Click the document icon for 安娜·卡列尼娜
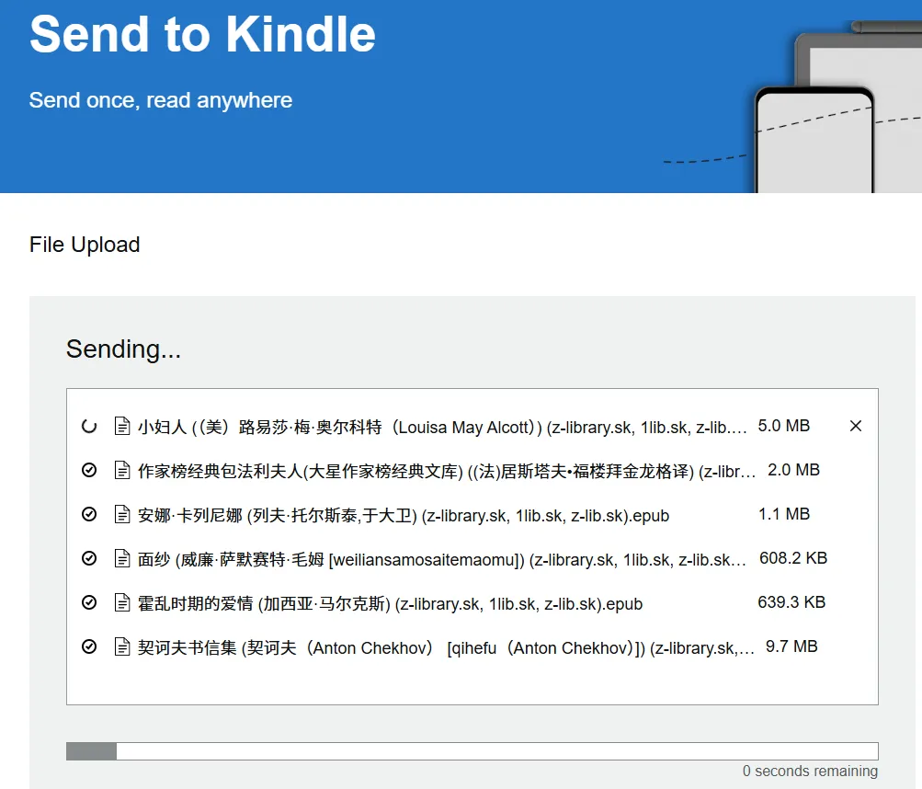The width and height of the screenshot is (922, 789). pyautogui.click(x=121, y=514)
